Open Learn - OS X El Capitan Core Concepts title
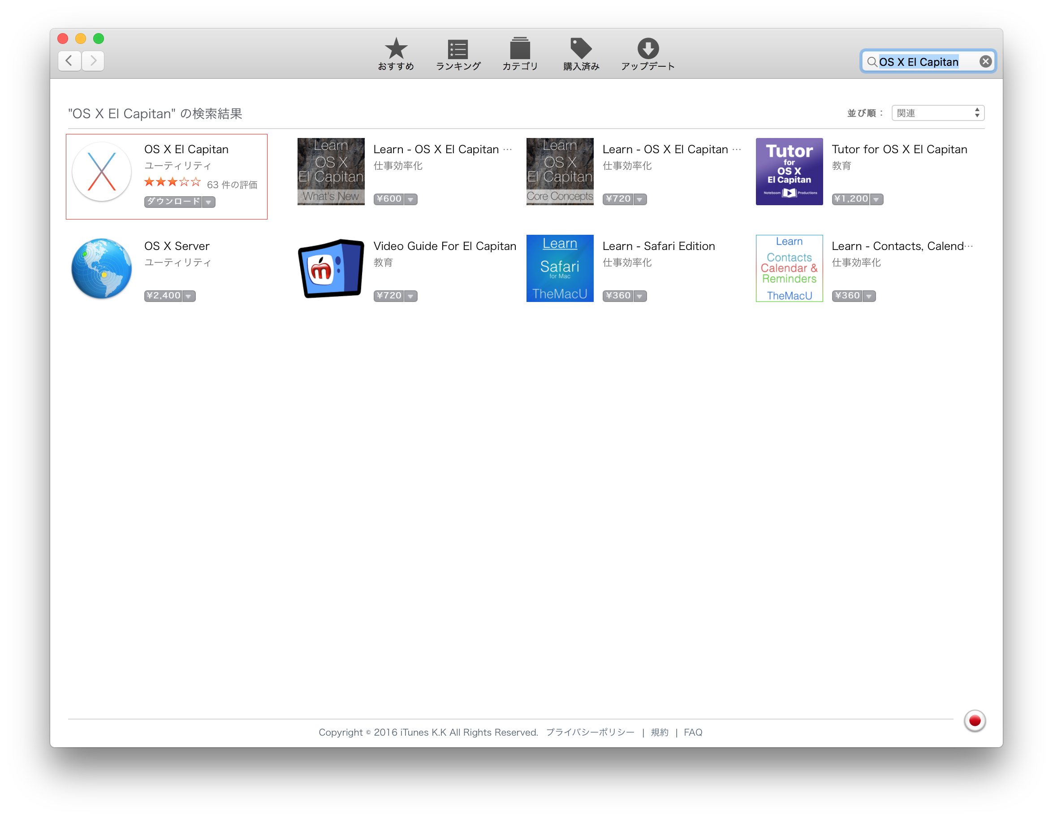The width and height of the screenshot is (1053, 819). (671, 150)
